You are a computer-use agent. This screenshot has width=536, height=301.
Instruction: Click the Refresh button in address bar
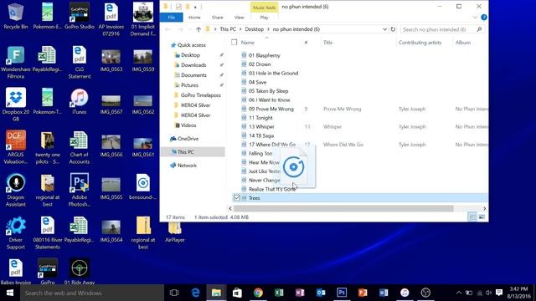(x=393, y=29)
